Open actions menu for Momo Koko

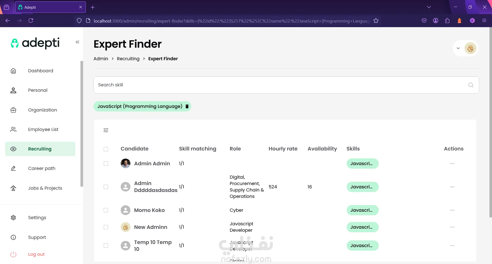click(452, 210)
